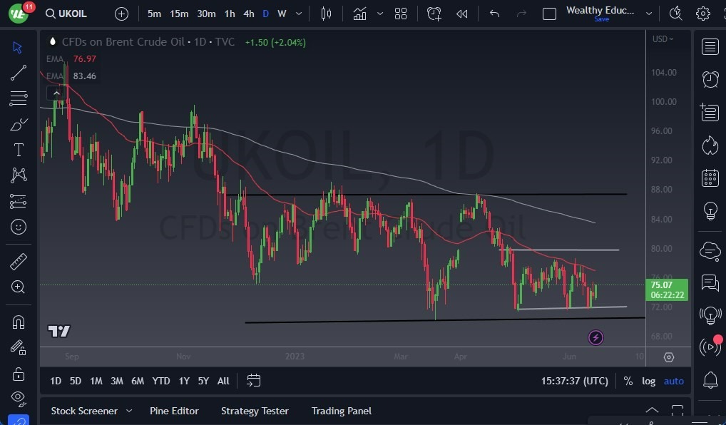The image size is (726, 425).
Task: Start Bar Replay mode
Action: click(461, 13)
